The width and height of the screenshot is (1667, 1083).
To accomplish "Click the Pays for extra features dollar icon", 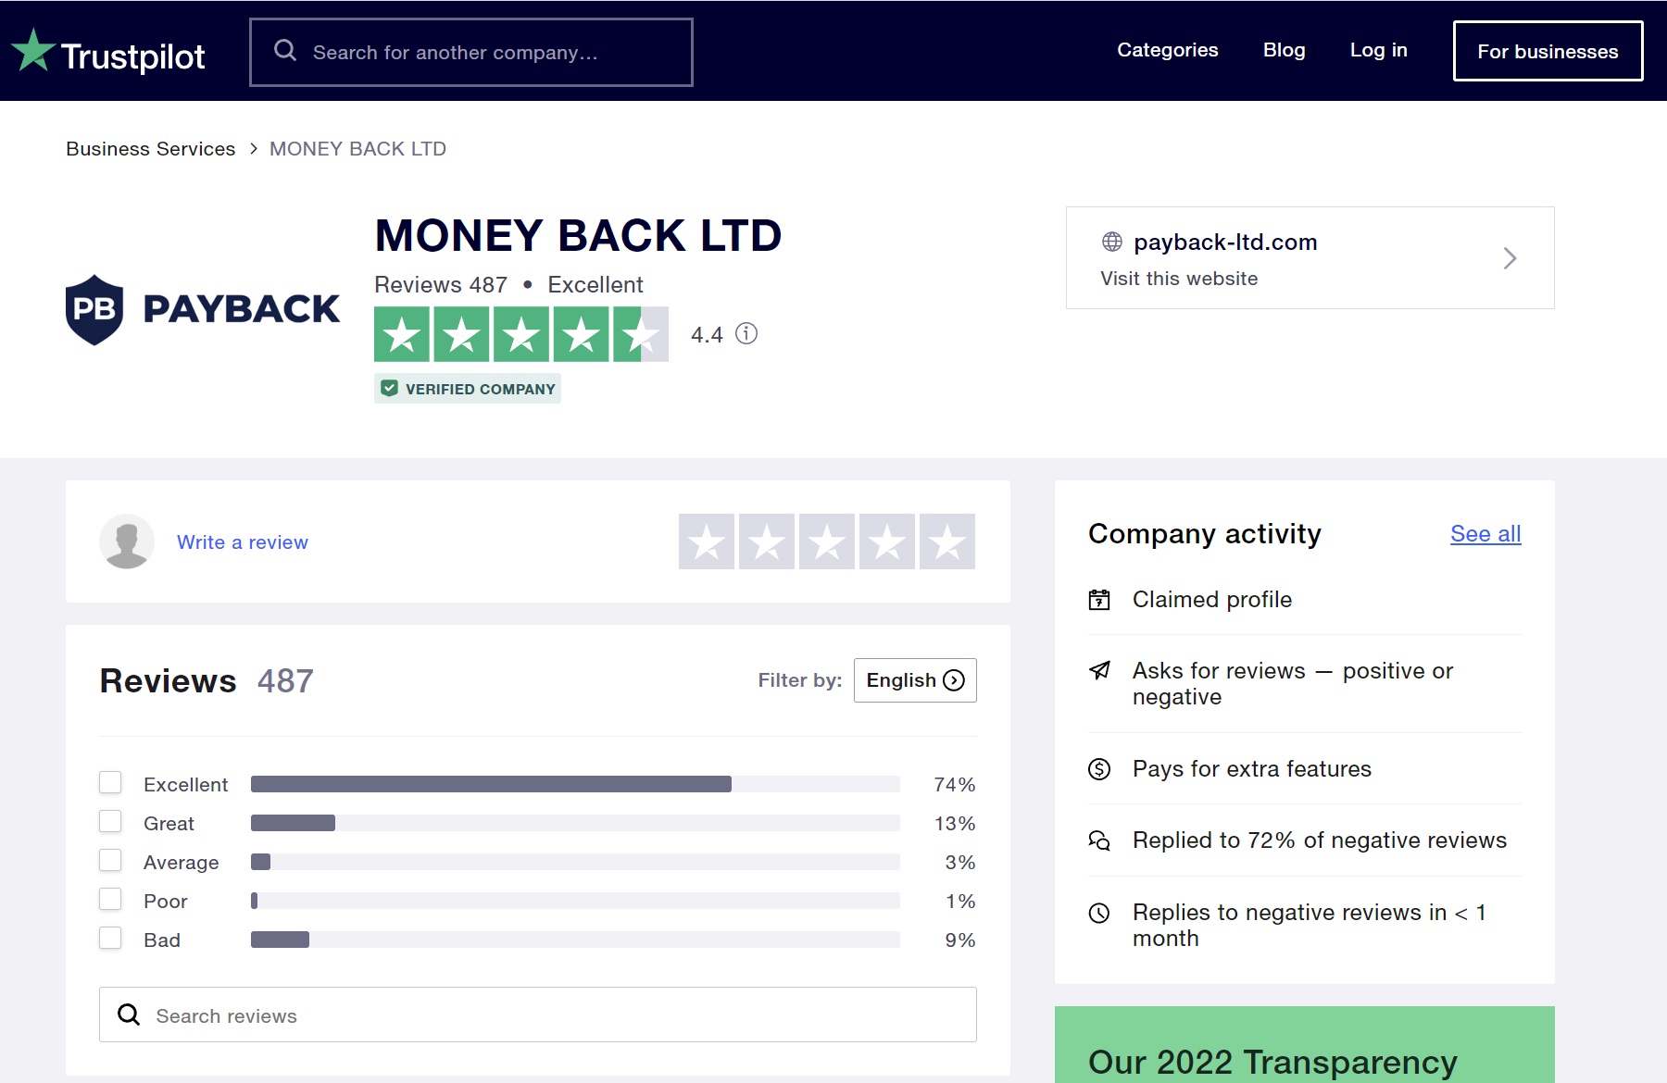I will point(1099,769).
